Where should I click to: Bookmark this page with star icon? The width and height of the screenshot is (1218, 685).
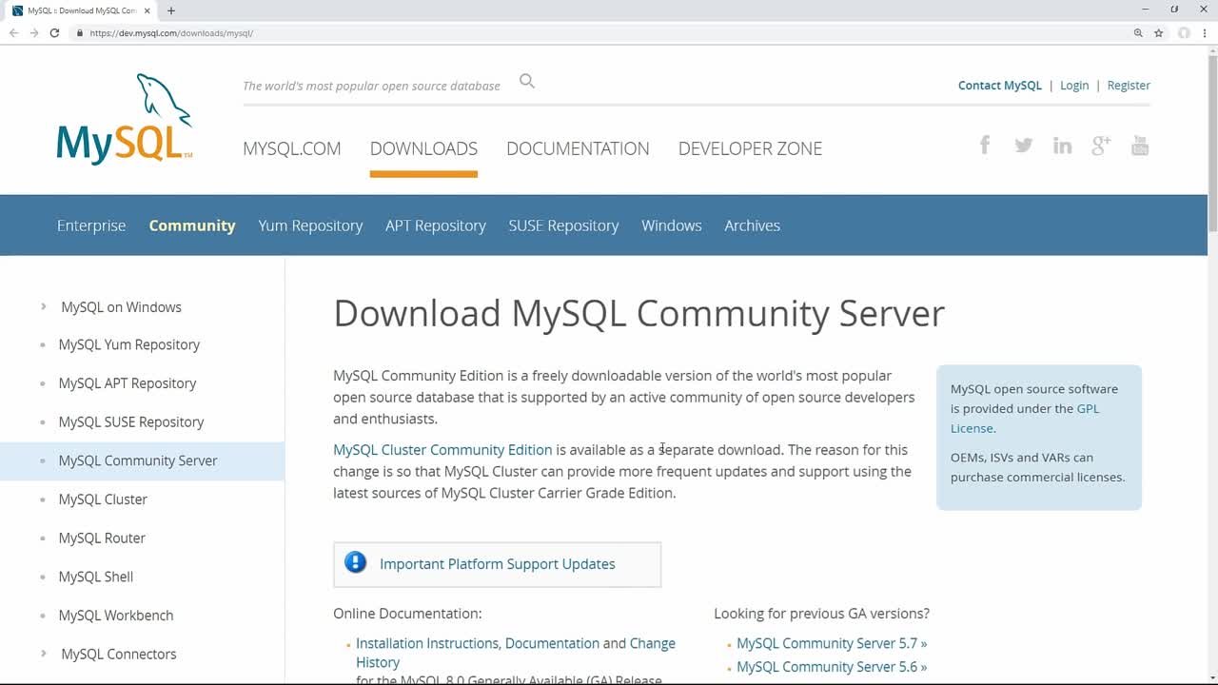point(1159,32)
